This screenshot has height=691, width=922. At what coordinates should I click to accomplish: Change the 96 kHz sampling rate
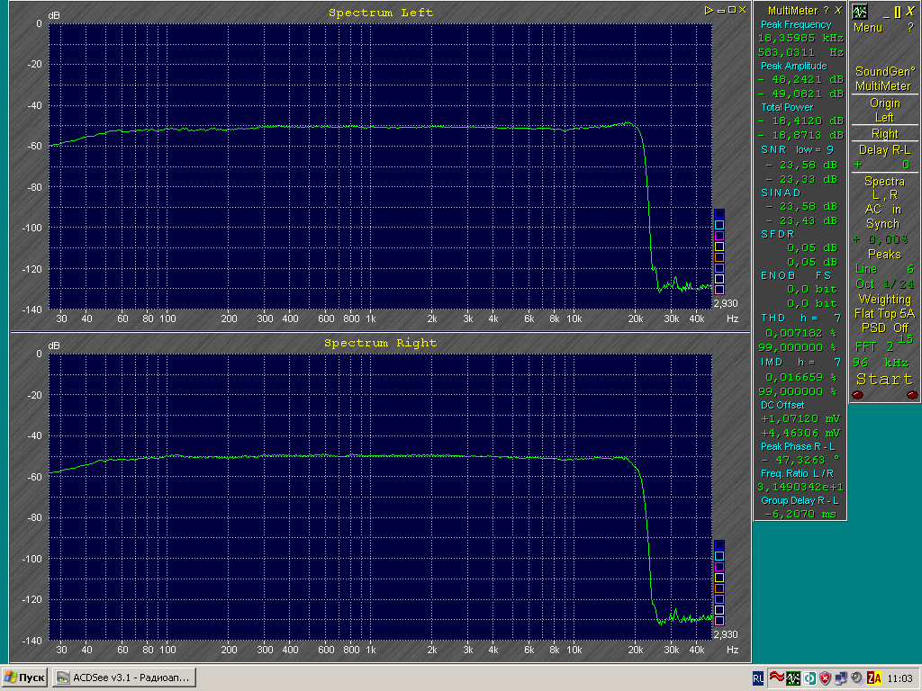click(883, 361)
